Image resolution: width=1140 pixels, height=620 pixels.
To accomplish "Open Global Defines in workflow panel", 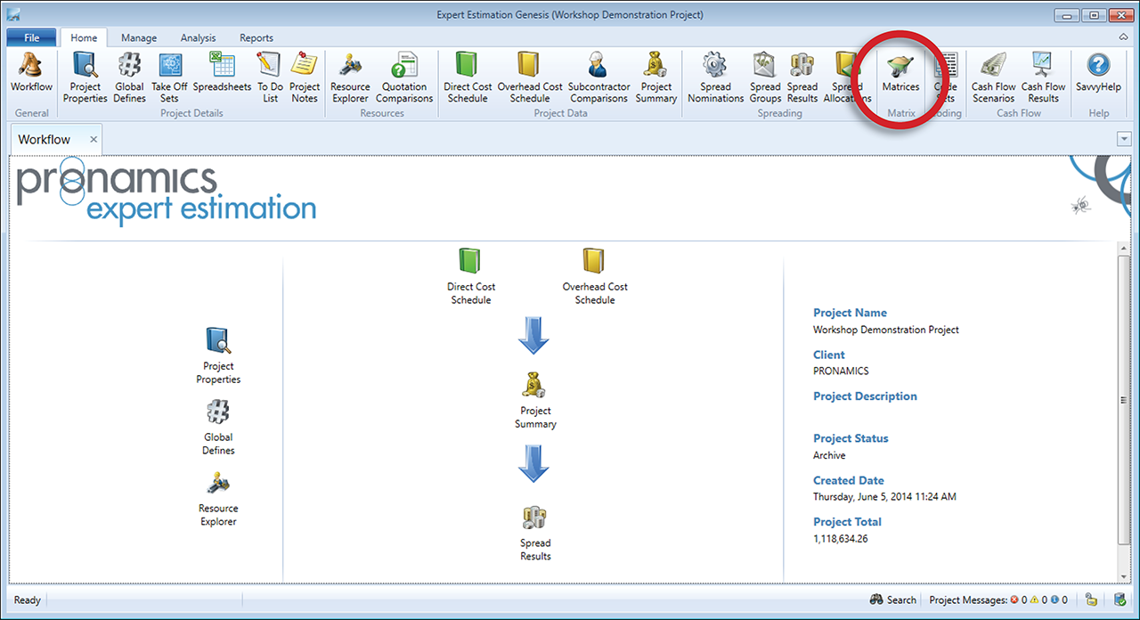I will (x=218, y=427).
